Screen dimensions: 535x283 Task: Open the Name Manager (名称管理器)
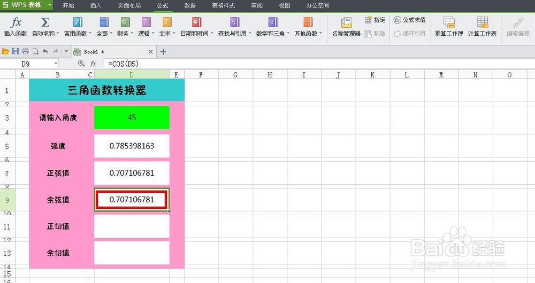346,27
